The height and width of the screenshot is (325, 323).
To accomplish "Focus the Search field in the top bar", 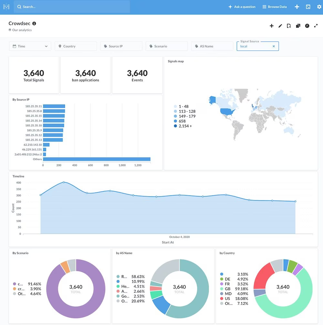I will (x=72, y=7).
